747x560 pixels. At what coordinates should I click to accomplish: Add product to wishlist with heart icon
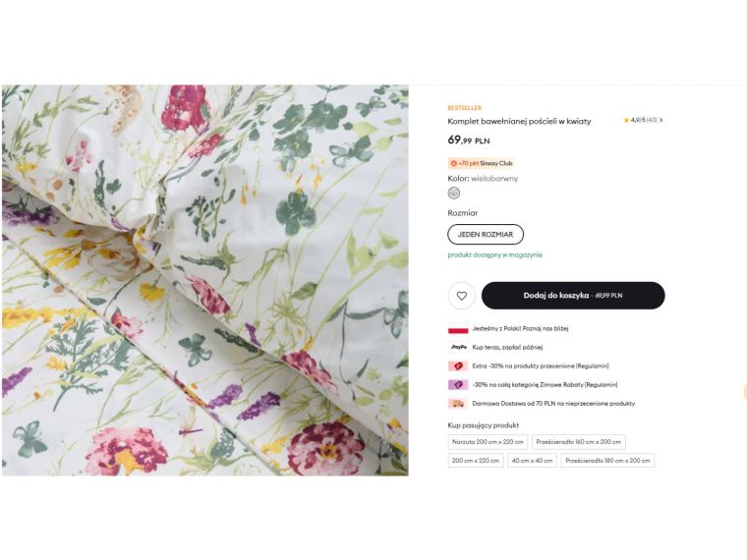pos(461,296)
